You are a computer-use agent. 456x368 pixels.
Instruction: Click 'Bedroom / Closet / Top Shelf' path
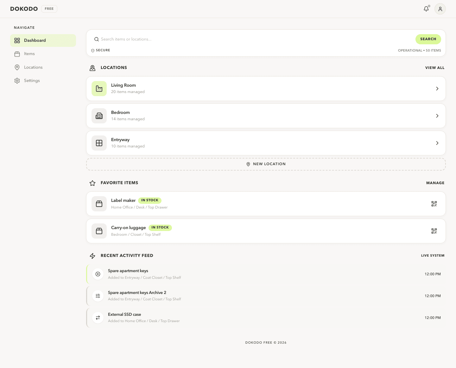136,235
